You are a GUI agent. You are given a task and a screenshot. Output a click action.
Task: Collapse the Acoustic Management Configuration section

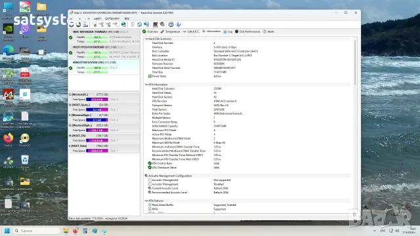tap(146, 176)
